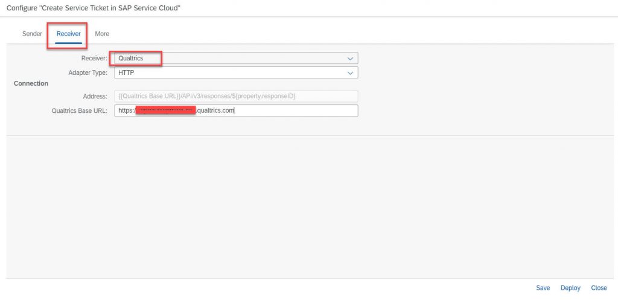Deploy the configured integration flow

tap(570, 288)
